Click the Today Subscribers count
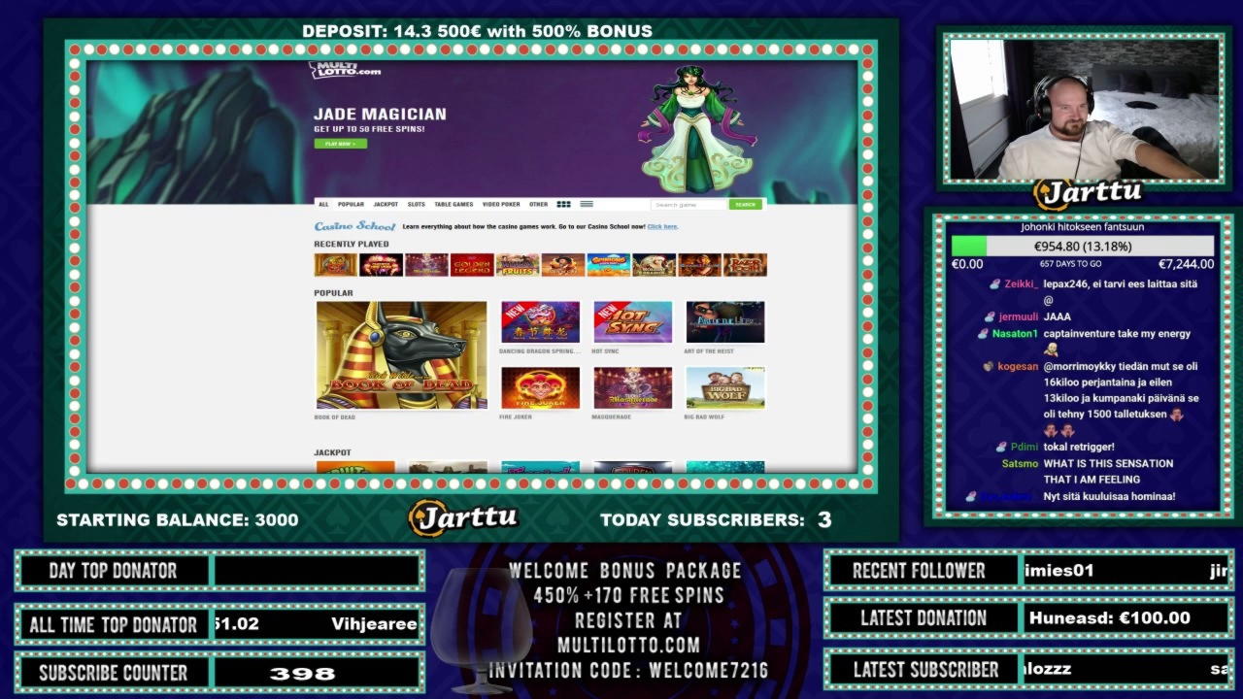This screenshot has height=699, width=1243. (x=823, y=520)
